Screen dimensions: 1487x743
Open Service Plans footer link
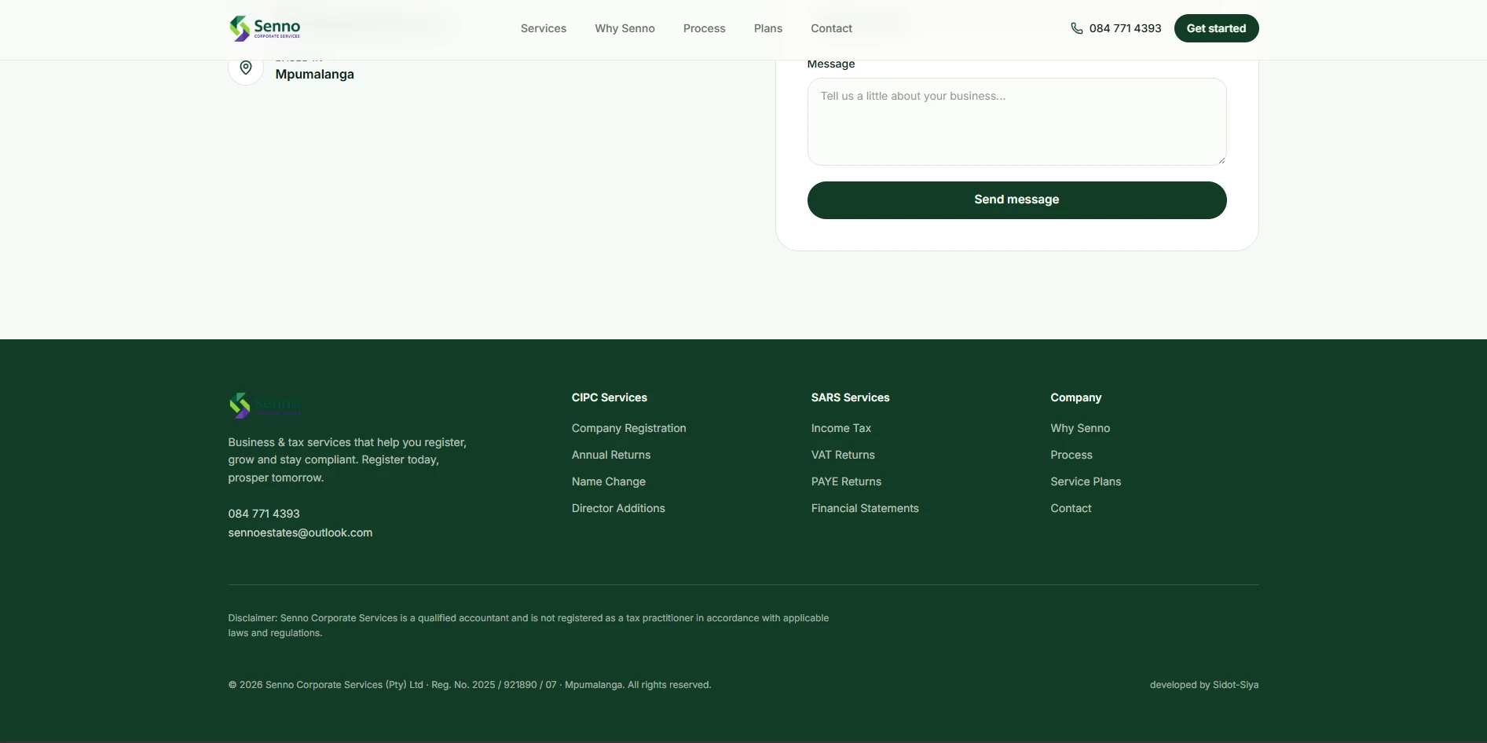coord(1086,481)
